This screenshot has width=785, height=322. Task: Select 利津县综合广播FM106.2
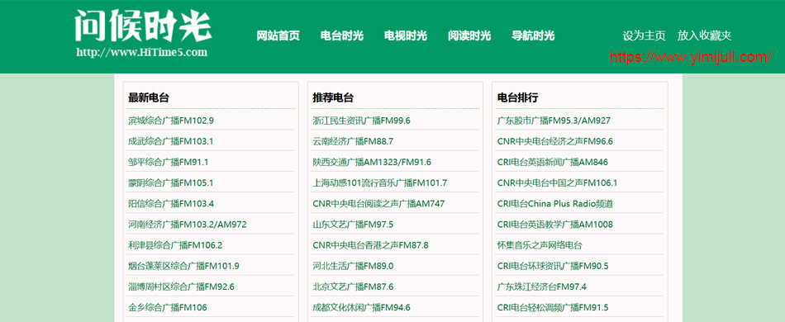(x=175, y=245)
